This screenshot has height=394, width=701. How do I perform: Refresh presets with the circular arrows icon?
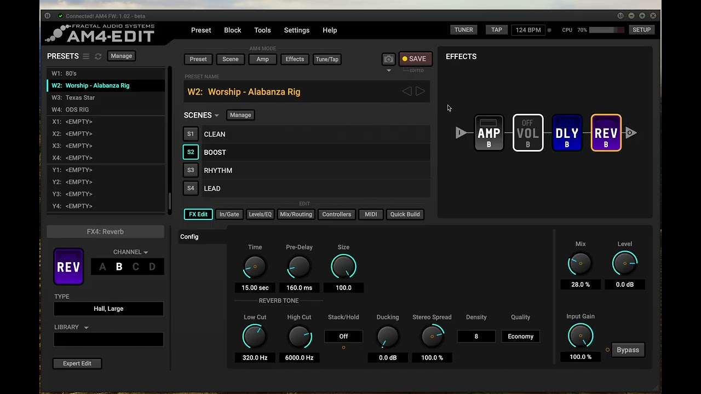[98, 56]
